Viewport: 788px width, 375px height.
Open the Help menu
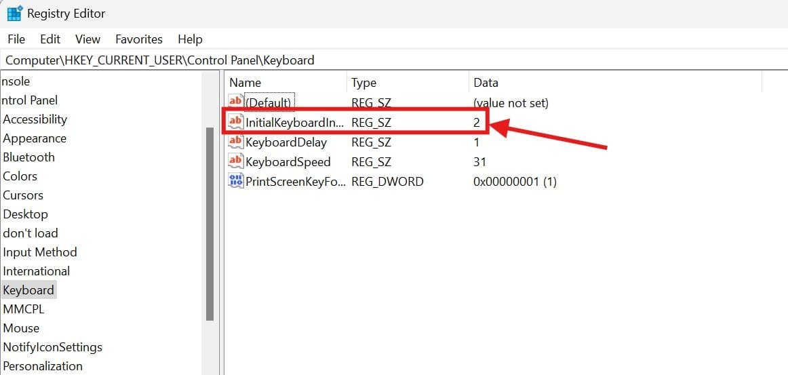190,39
